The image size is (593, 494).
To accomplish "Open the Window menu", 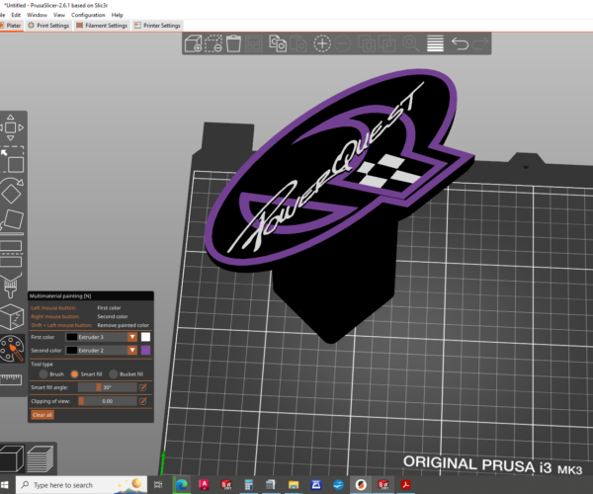I will [37, 15].
